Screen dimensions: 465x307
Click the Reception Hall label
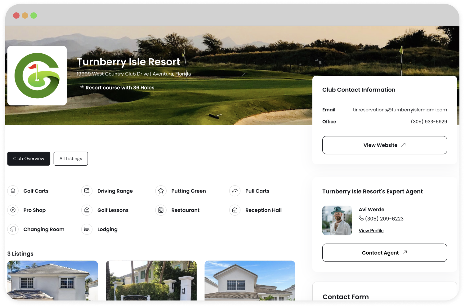tap(263, 210)
